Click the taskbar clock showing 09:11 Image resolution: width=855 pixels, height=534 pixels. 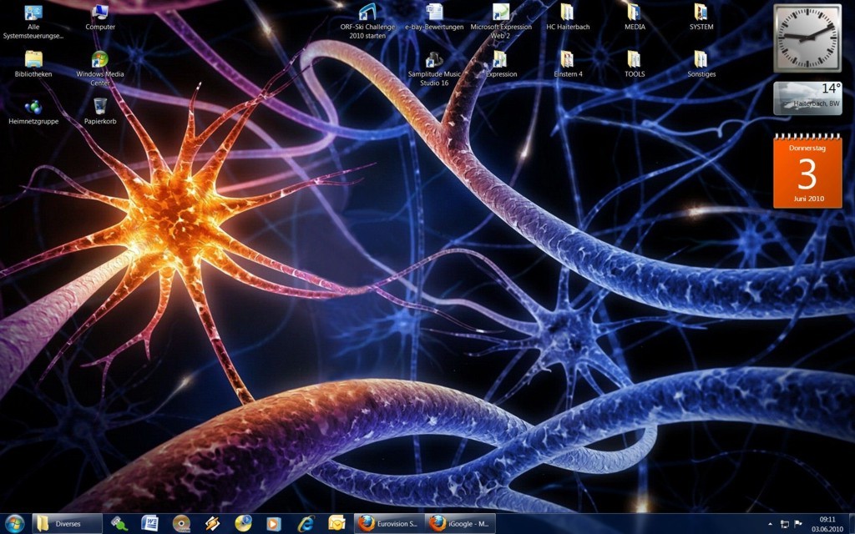827,523
